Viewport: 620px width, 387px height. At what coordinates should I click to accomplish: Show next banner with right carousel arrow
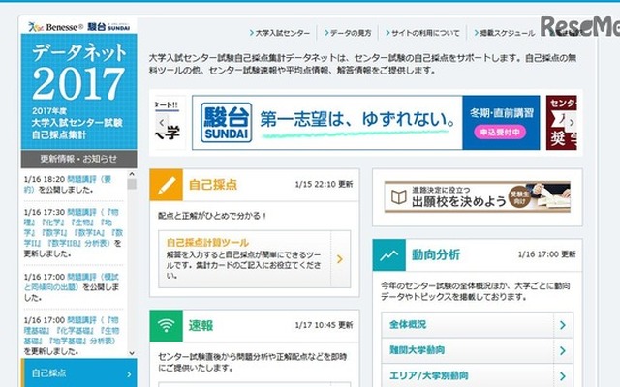[x=572, y=123]
